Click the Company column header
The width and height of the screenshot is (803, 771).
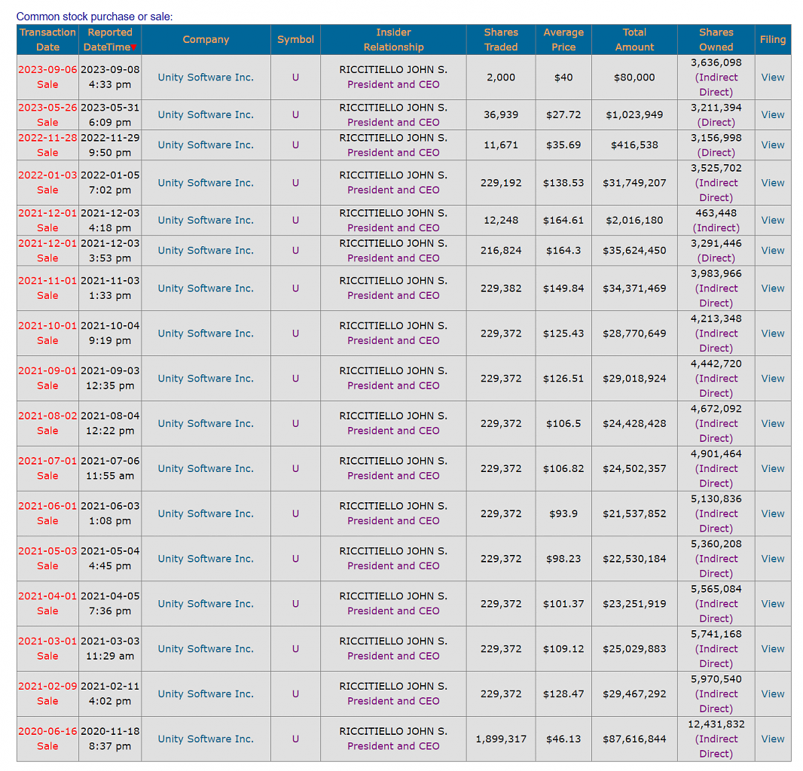point(206,39)
